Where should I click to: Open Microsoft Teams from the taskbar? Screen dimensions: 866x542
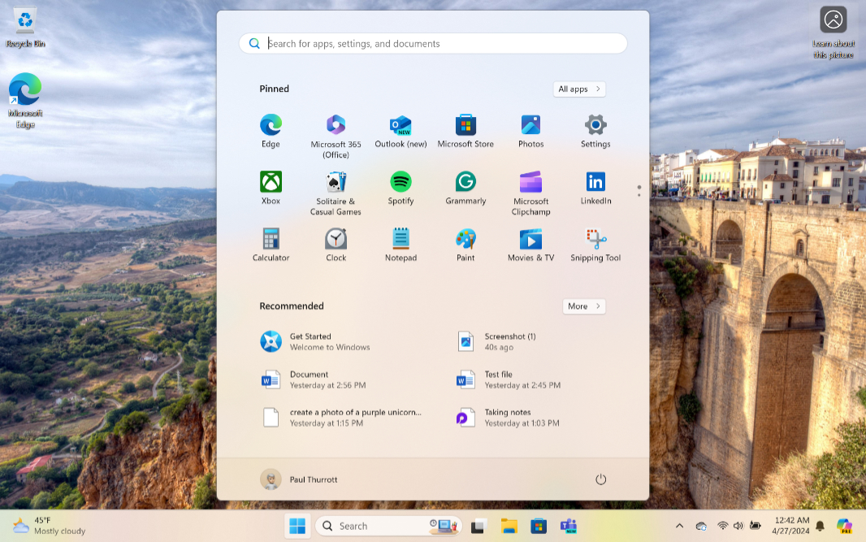568,526
